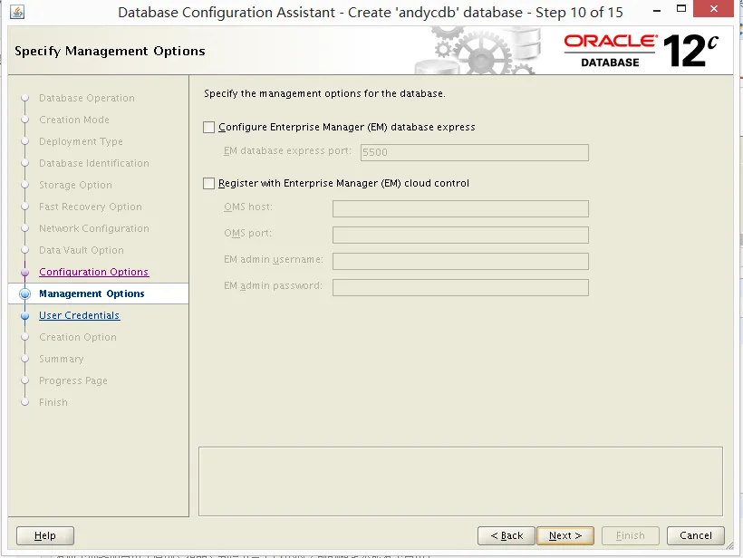The image size is (743, 558).
Task: Click the Data Vault Option step
Action: 82,250
